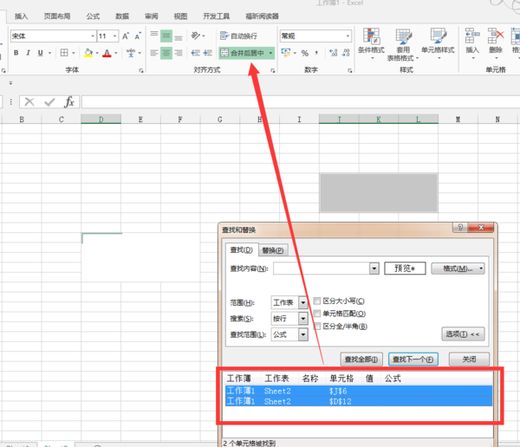Click the fx insert function icon
The height and width of the screenshot is (447, 520).
coord(69,102)
